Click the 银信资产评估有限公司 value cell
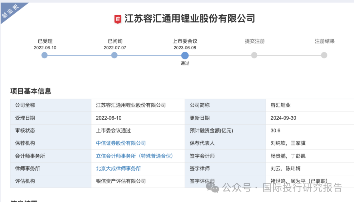The width and height of the screenshot is (354, 202). pyautogui.click(x=138, y=181)
